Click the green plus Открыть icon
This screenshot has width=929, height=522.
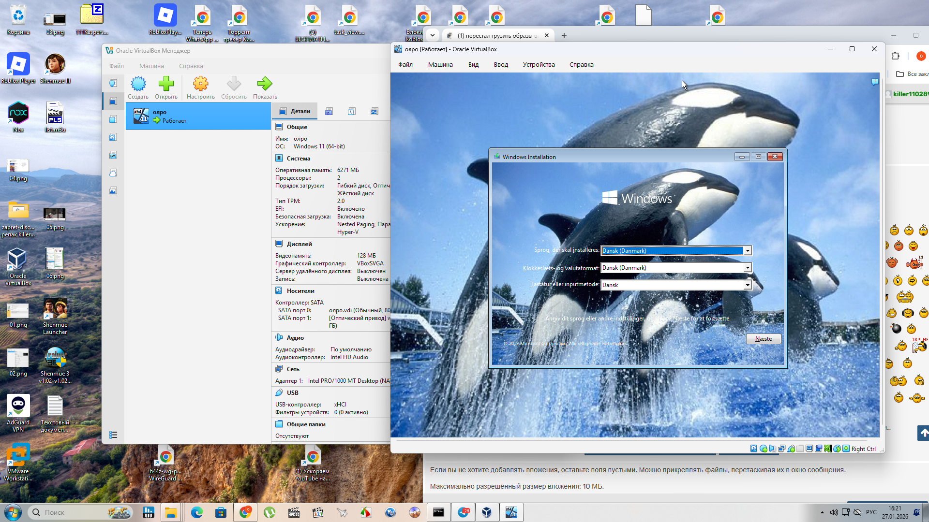pos(166,84)
